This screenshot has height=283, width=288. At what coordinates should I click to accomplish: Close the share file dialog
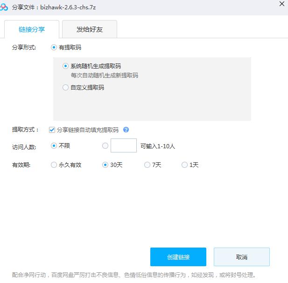(x=281, y=4)
